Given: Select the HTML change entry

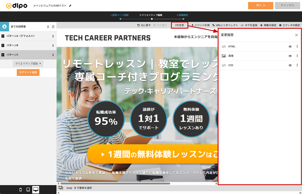Looking at the screenshot, I should tap(260, 46).
